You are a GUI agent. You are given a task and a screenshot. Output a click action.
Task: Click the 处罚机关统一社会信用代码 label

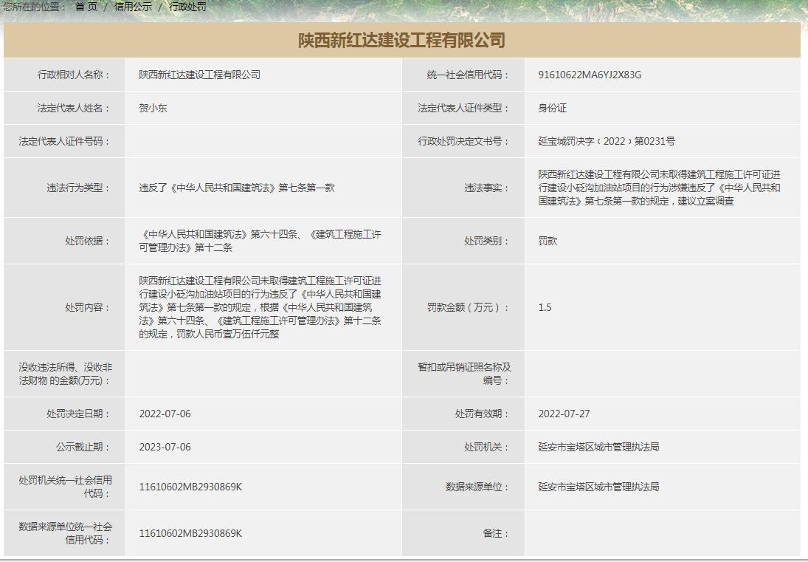coord(66,487)
